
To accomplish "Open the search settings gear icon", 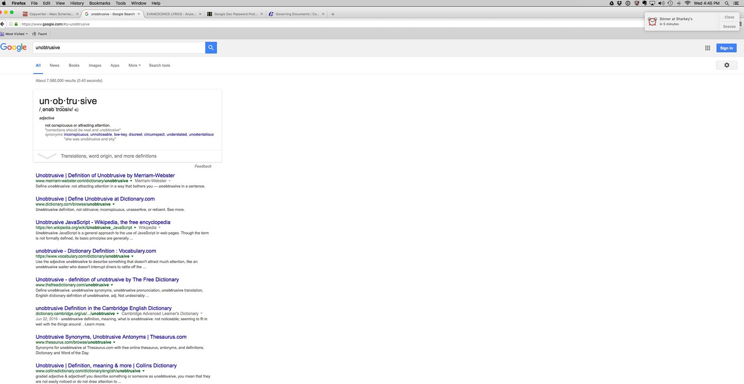I will (726, 65).
